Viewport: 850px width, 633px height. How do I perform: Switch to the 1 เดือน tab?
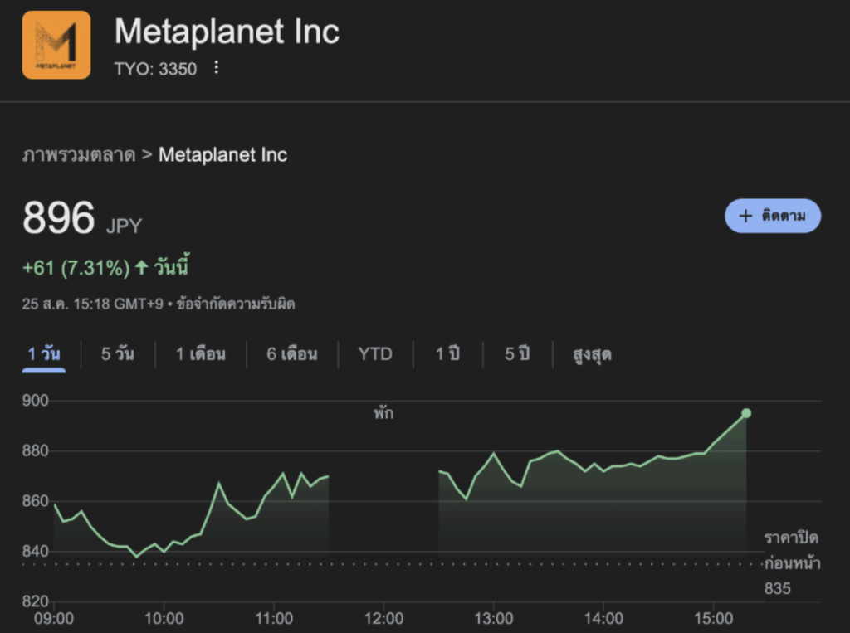pos(201,354)
